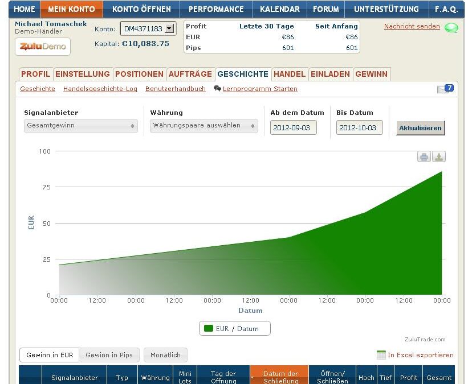Click the green chat bubble icon

pos(451,28)
